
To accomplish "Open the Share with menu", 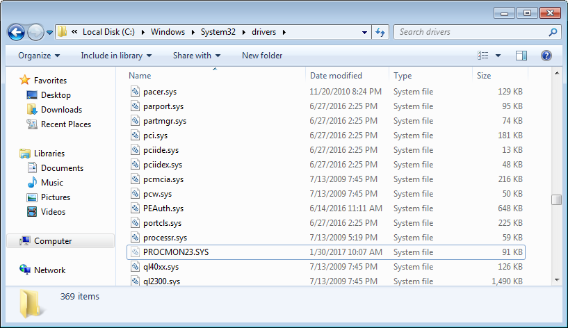I will 197,56.
